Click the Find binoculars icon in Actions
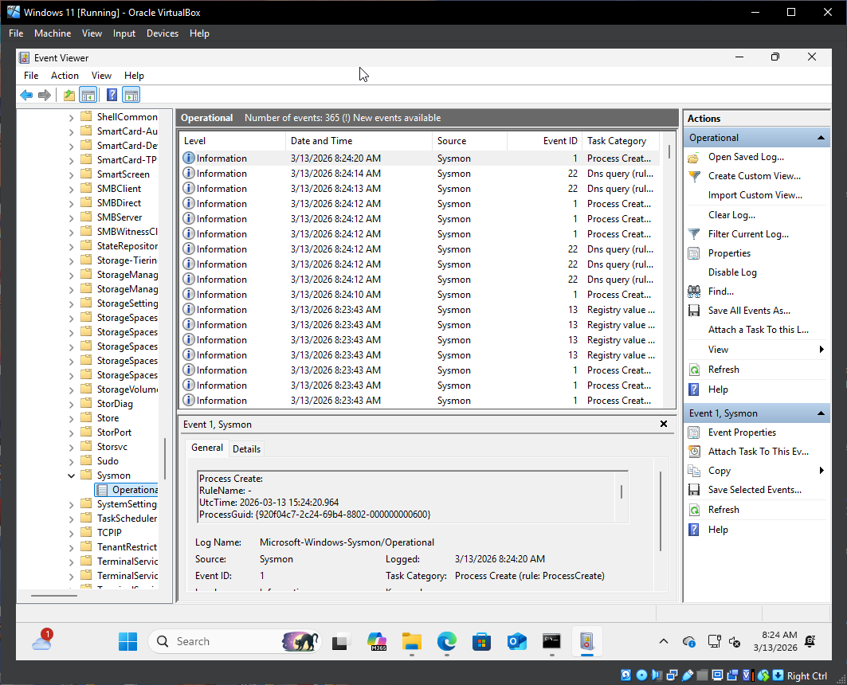Viewport: 847px width, 685px height. (694, 291)
